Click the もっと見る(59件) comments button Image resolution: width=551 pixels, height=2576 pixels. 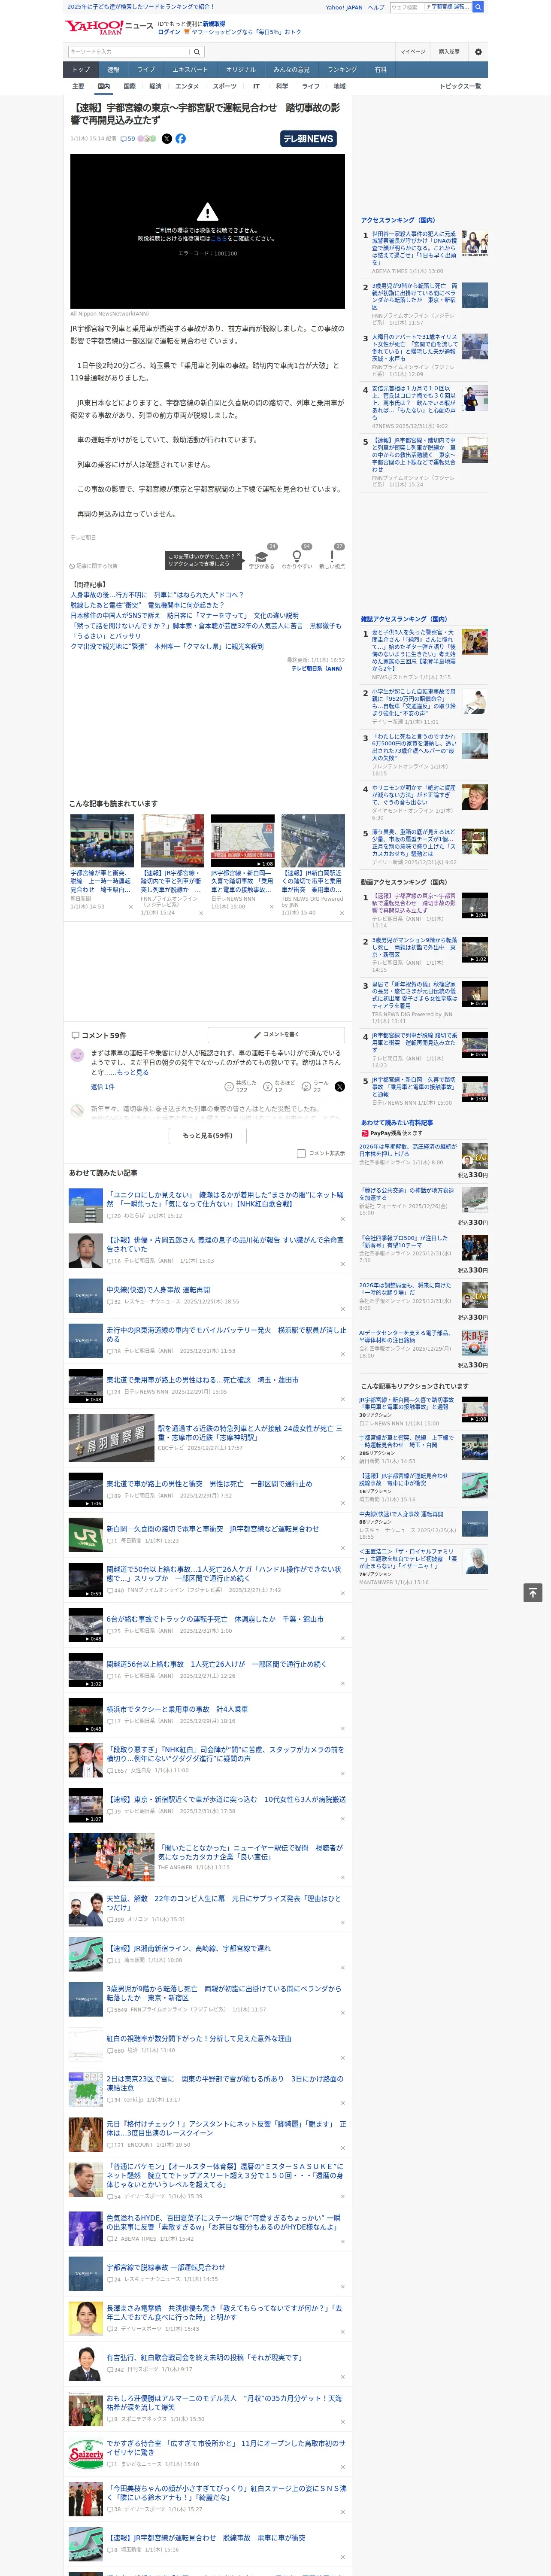click(x=208, y=1136)
